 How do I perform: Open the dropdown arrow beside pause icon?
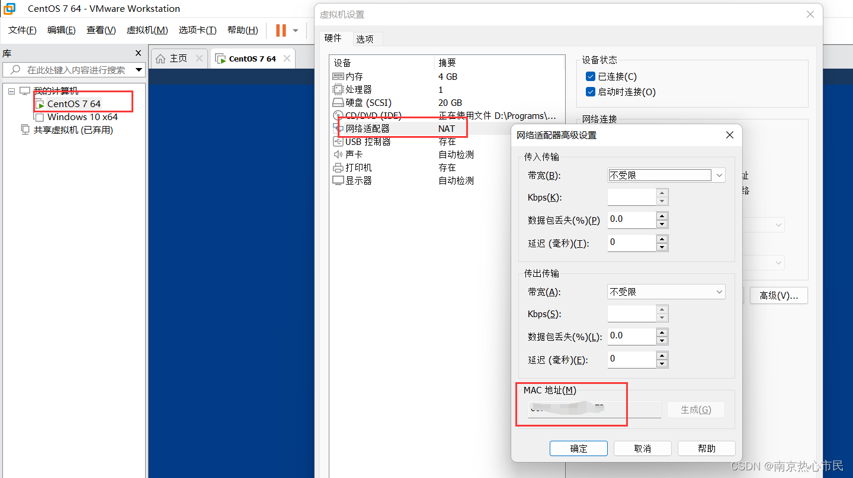296,31
